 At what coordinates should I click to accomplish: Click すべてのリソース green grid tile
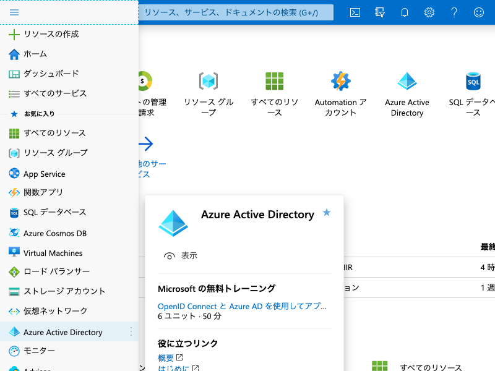point(274,81)
